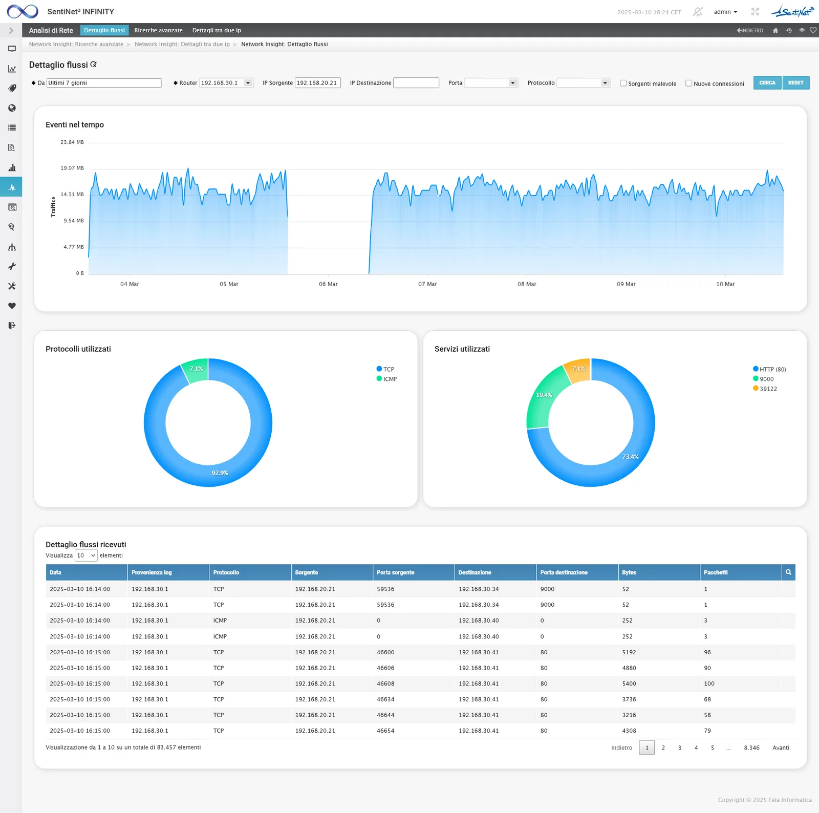This screenshot has width=819, height=813.
Task: Open the history clock icon in toolbar
Action: tap(789, 30)
